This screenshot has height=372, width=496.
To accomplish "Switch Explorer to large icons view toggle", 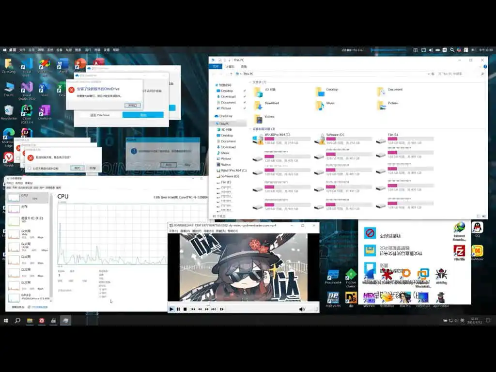I will coord(484,216).
